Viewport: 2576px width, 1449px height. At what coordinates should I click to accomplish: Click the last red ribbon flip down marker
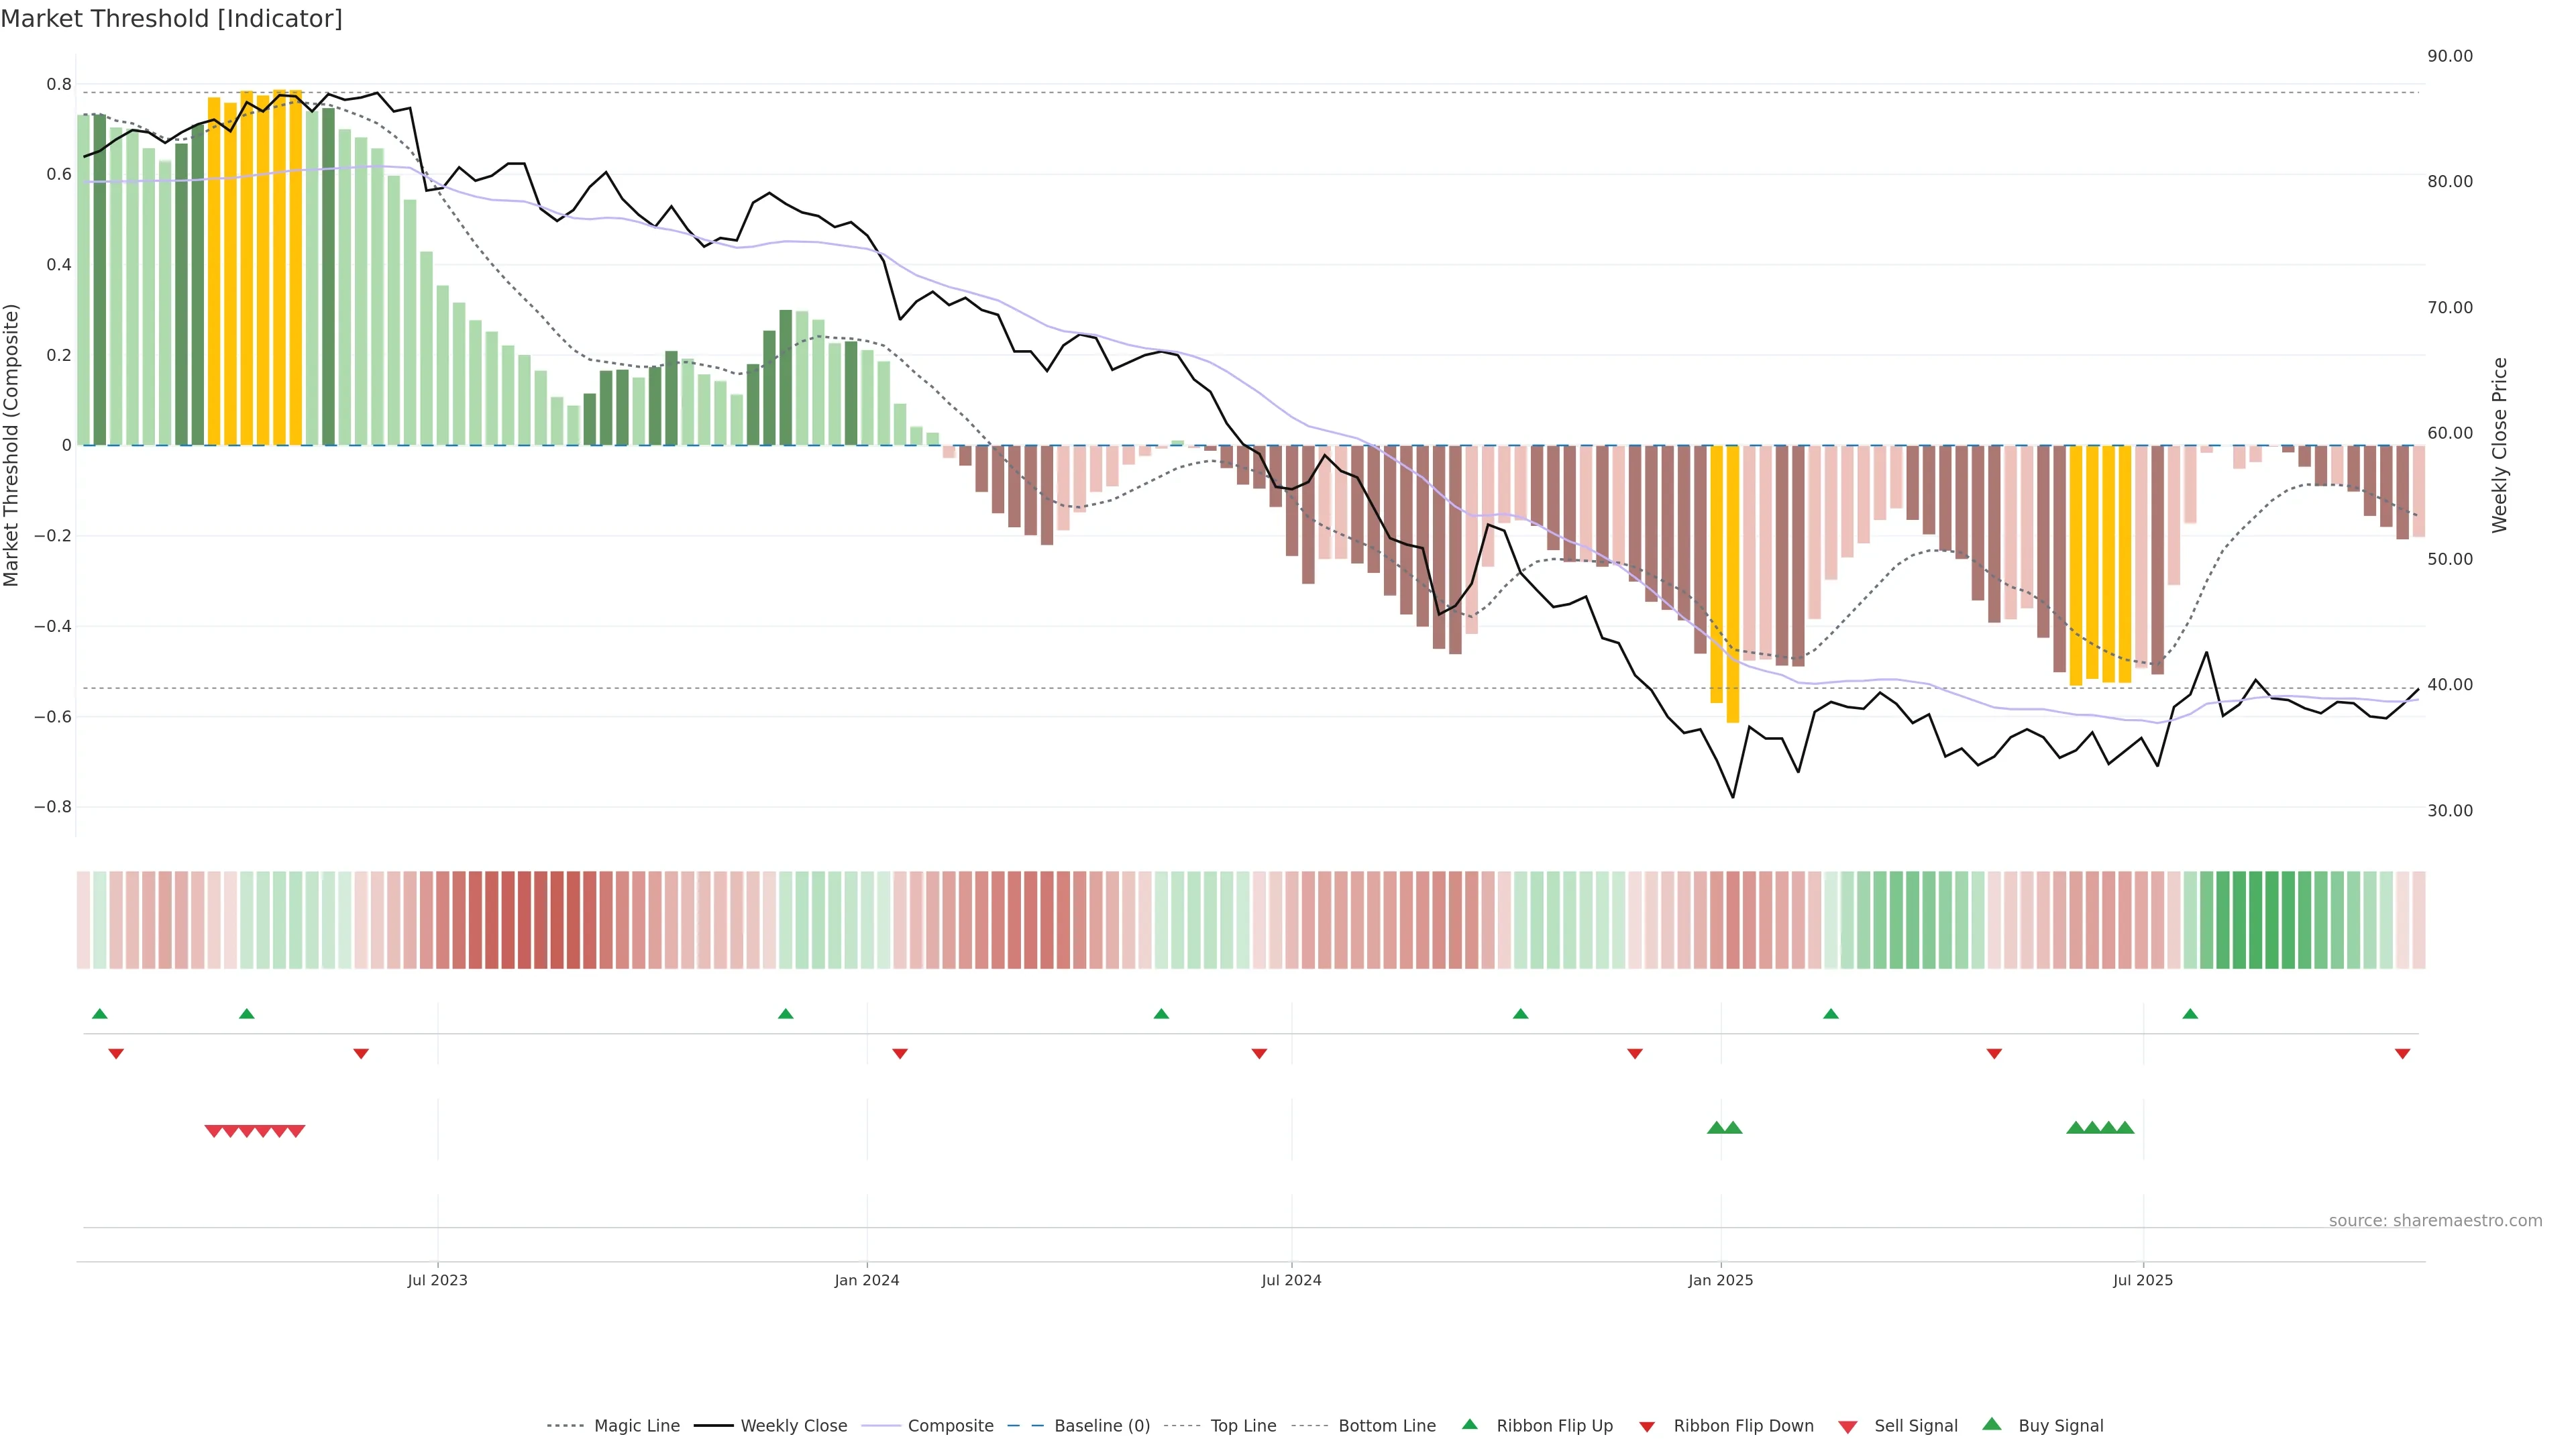coord(2402,1053)
